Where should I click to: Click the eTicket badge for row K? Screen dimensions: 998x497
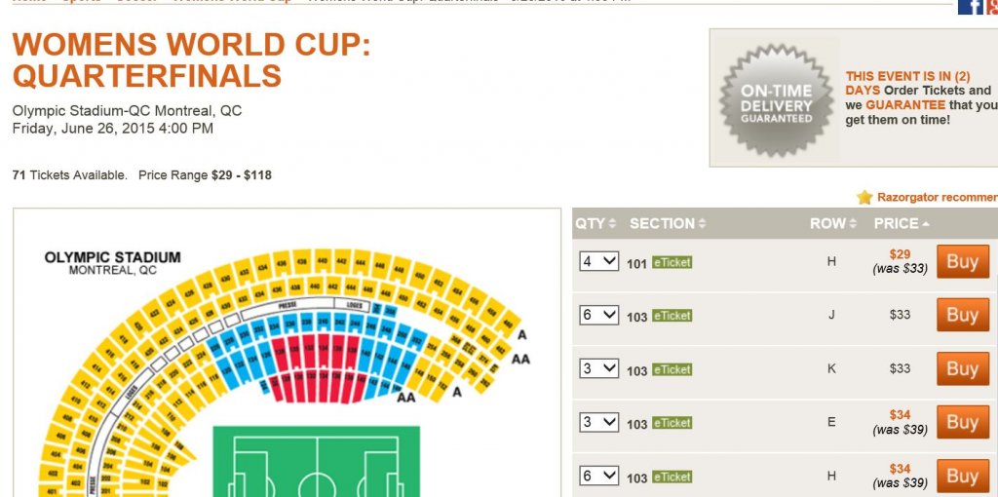[x=672, y=369]
